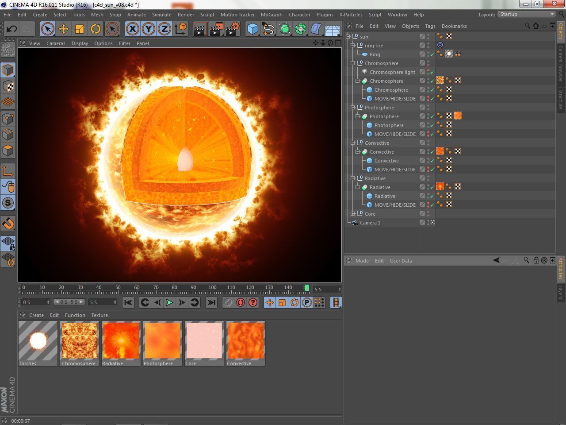
Task: Toggle visibility dots next to the Radiative object
Action: click(x=427, y=187)
